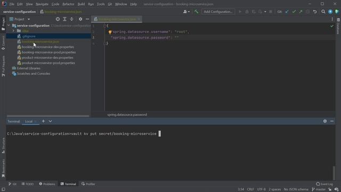Click the master Git branch widget
Viewport: 341px width, 192px height.
tap(319, 189)
